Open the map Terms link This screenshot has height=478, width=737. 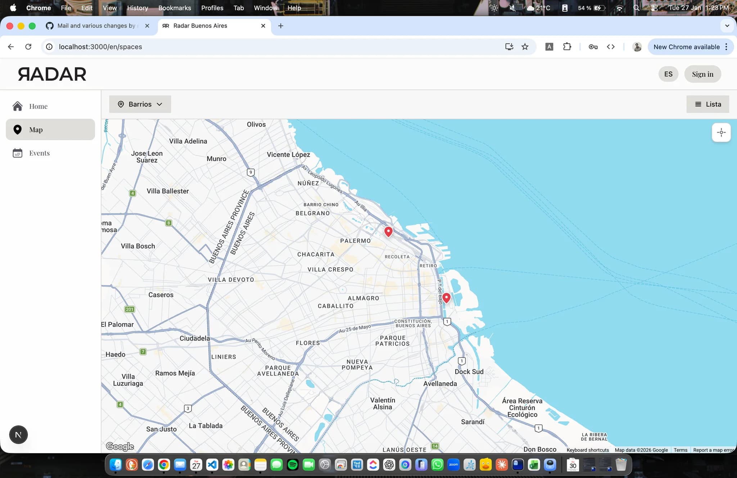click(680, 450)
